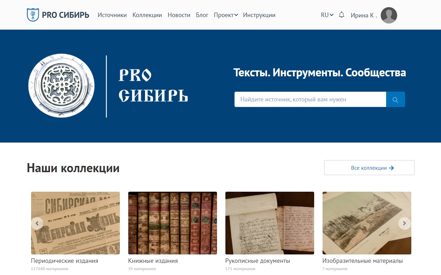The width and height of the screenshot is (441, 275).
Task: Open Ирина К. account menu
Action: tap(364, 15)
